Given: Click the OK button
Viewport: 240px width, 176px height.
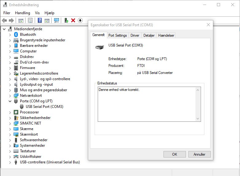Looking at the screenshot, I should tap(175, 154).
